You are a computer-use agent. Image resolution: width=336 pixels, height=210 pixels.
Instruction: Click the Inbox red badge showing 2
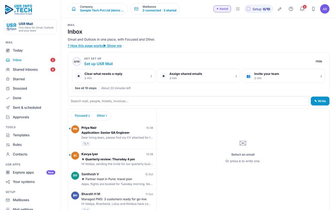point(53,60)
